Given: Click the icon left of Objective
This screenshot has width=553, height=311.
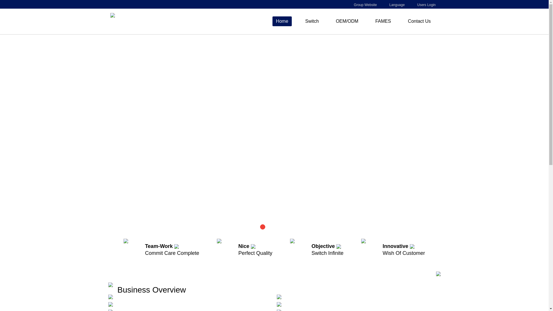Looking at the screenshot, I should tap(292, 241).
